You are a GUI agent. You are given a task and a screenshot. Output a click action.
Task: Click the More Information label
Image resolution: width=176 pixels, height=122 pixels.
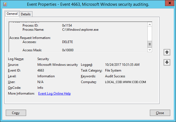pos(21,93)
